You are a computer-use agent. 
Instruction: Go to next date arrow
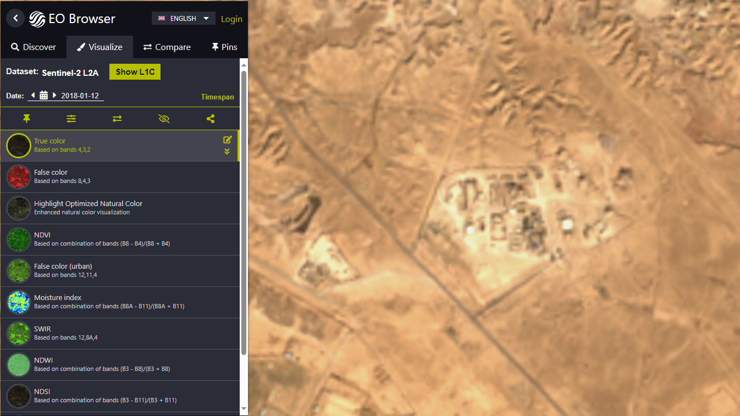tap(54, 96)
